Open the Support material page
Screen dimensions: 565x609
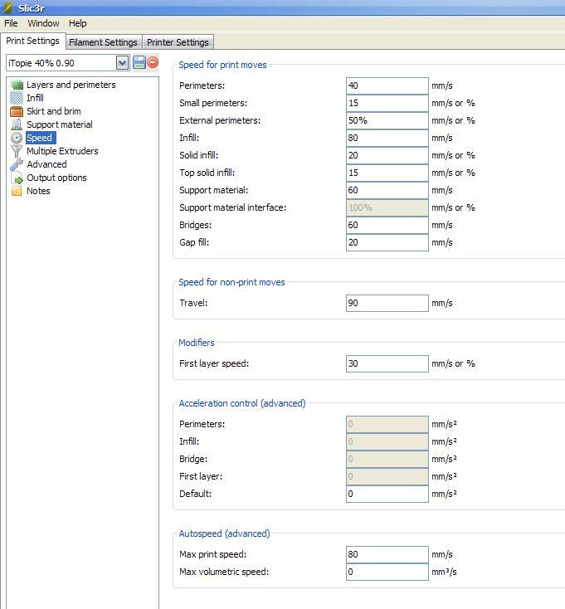tap(60, 124)
